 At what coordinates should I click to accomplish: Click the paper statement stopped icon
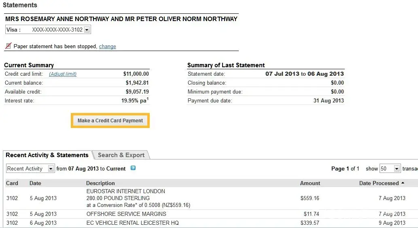[8, 46]
